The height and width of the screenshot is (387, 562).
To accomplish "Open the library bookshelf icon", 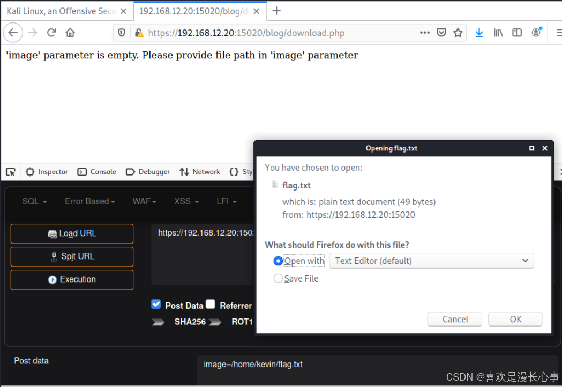I will (x=498, y=33).
